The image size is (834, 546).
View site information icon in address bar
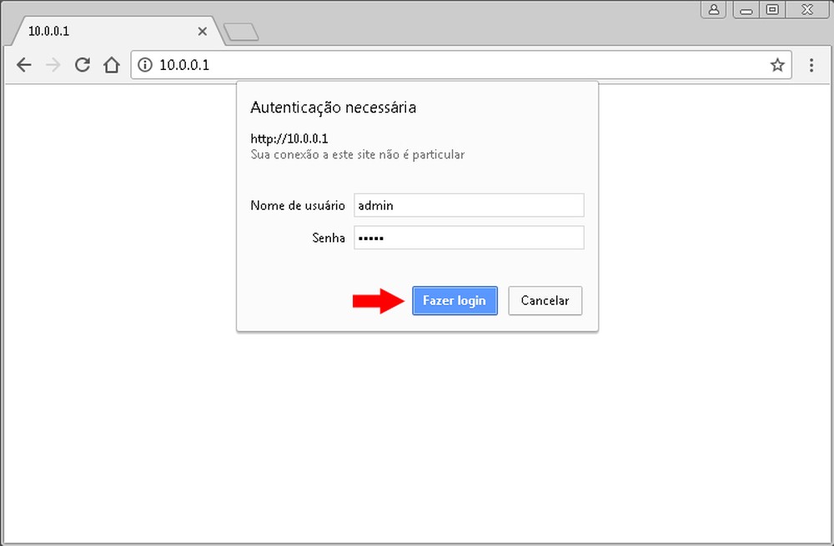coord(144,65)
